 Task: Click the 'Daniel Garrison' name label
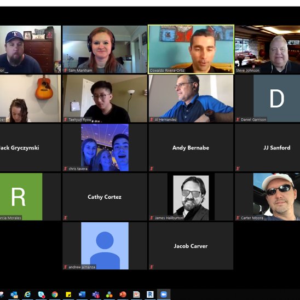pos(253,119)
